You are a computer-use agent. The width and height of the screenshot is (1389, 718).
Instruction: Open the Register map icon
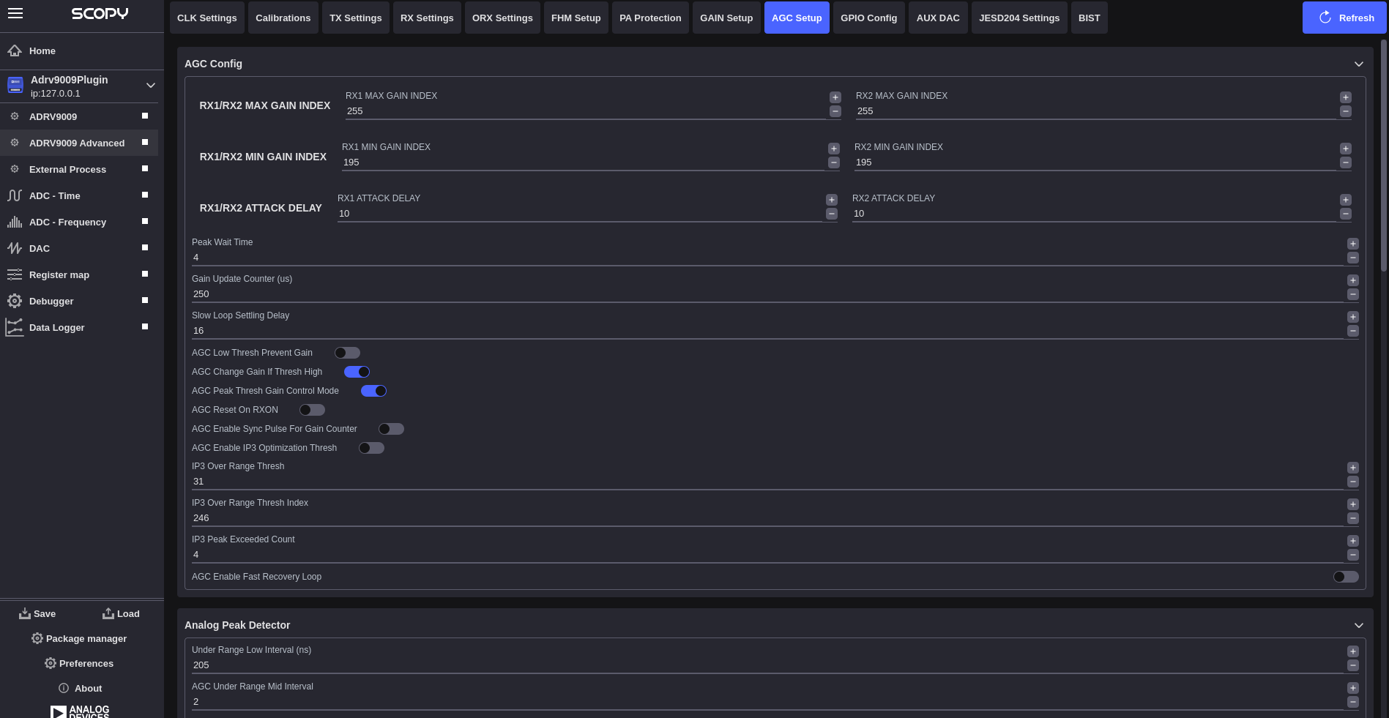point(15,274)
